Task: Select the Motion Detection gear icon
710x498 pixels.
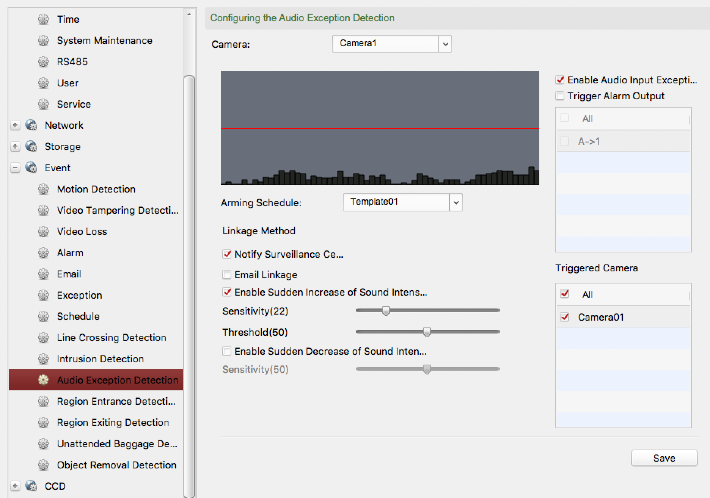Action: tap(43, 189)
